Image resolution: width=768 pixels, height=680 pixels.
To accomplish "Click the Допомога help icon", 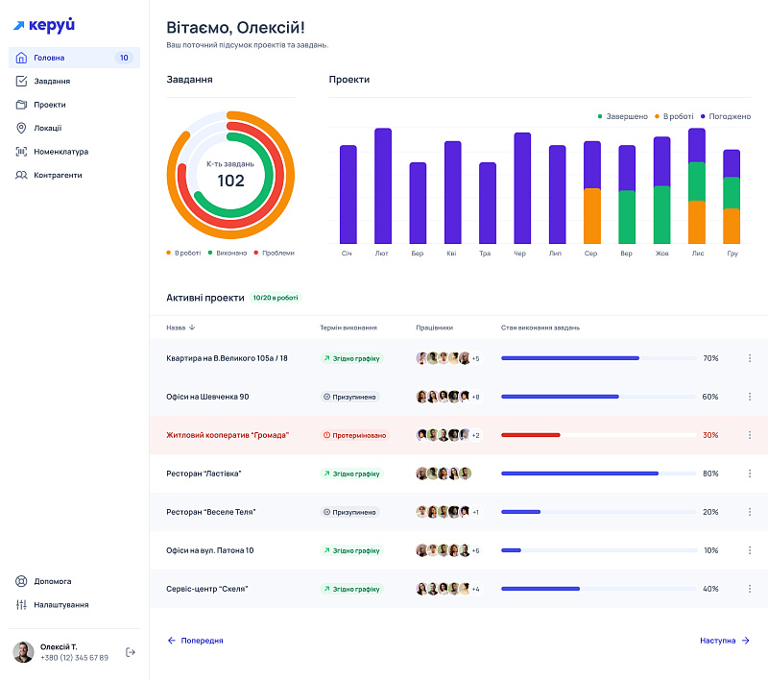I will [x=21, y=581].
